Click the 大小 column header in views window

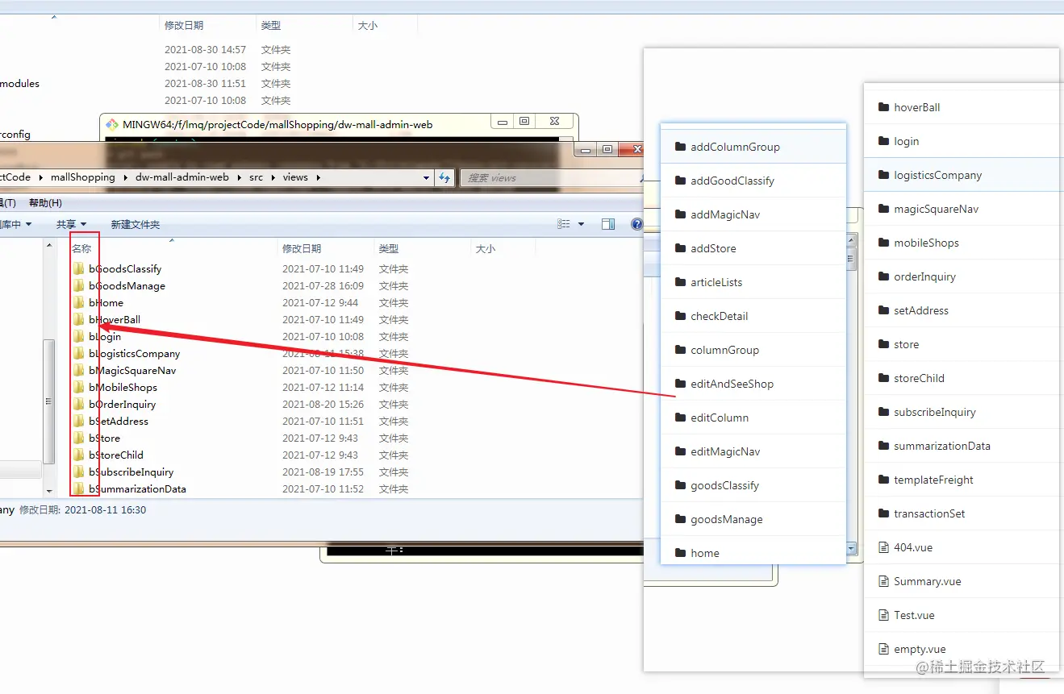pos(486,249)
